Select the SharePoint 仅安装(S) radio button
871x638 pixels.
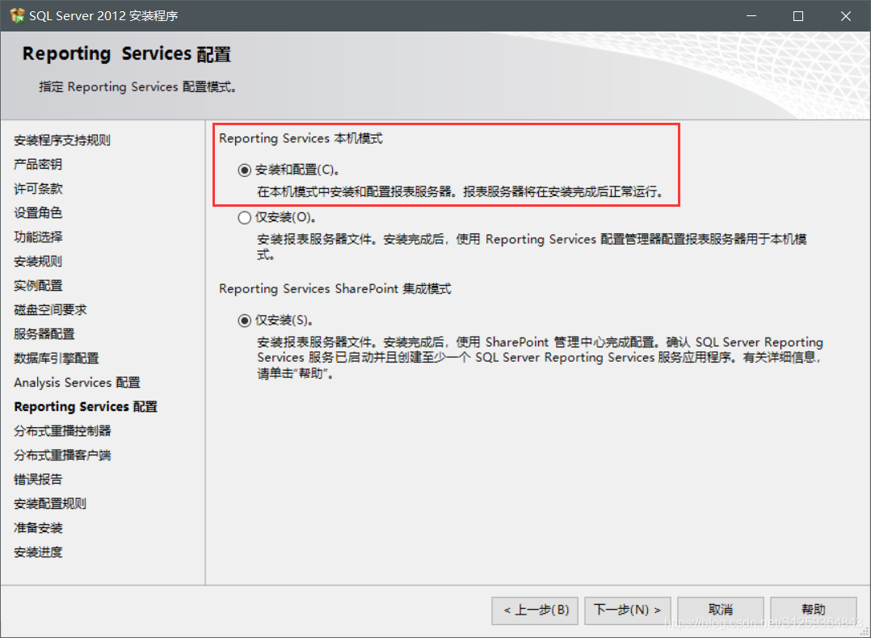244,321
